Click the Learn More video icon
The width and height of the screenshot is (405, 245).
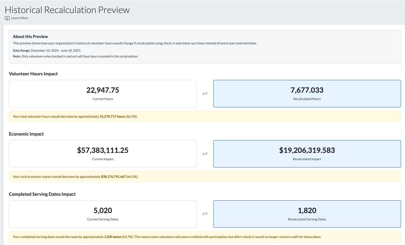pos(7,18)
